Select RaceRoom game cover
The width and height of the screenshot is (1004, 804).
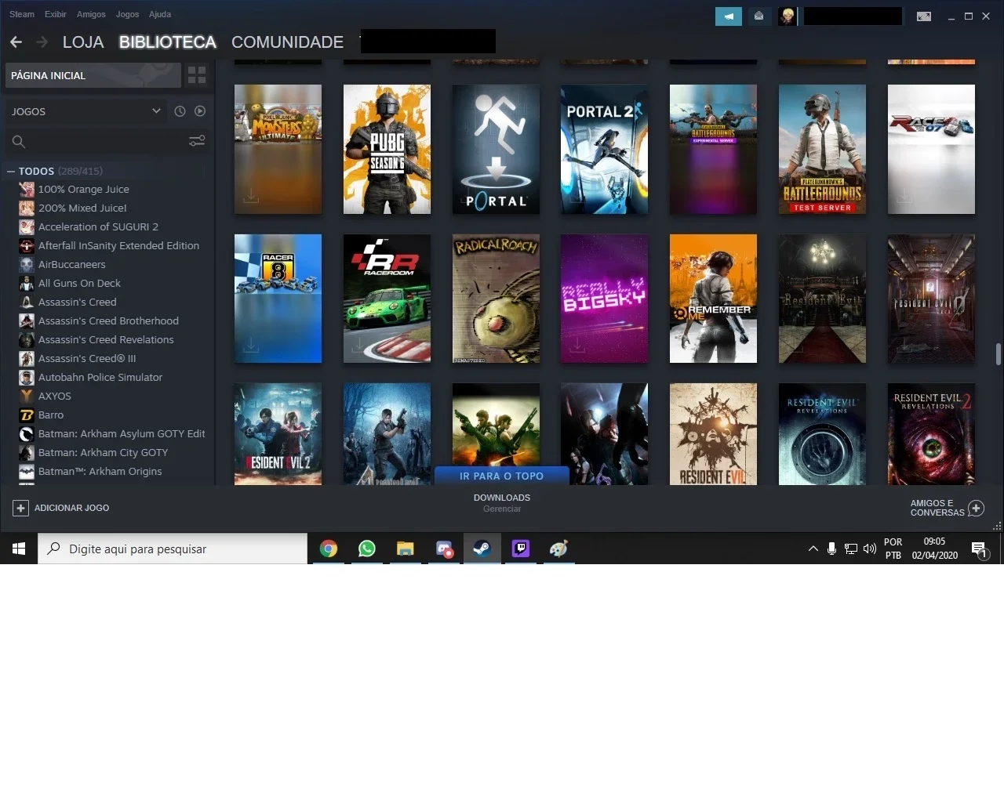[x=387, y=299]
